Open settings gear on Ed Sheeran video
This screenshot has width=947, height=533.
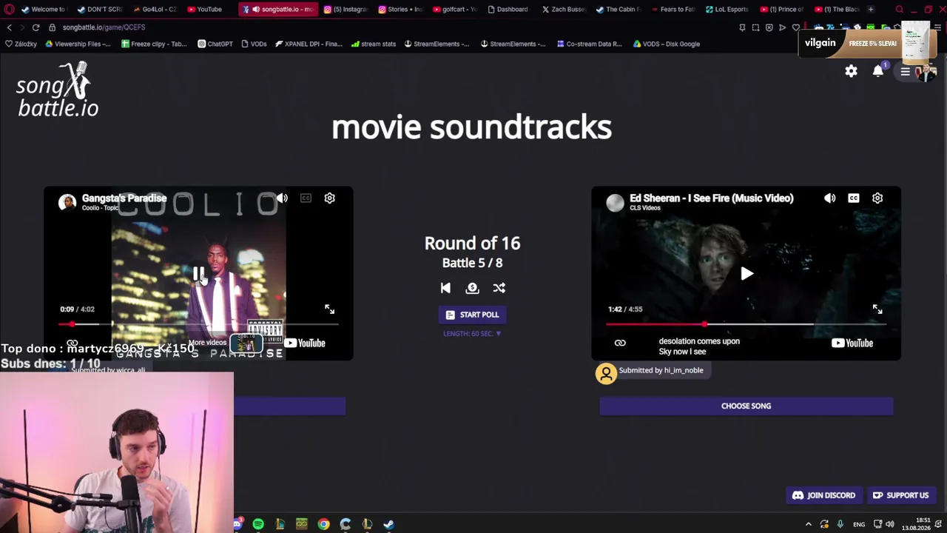(x=877, y=198)
